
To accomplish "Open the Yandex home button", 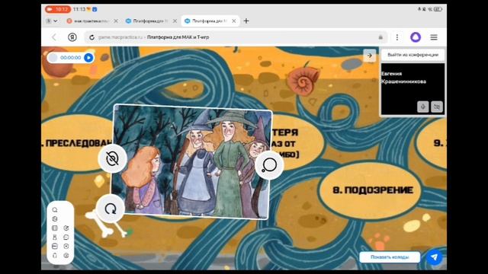I will coord(72,37).
